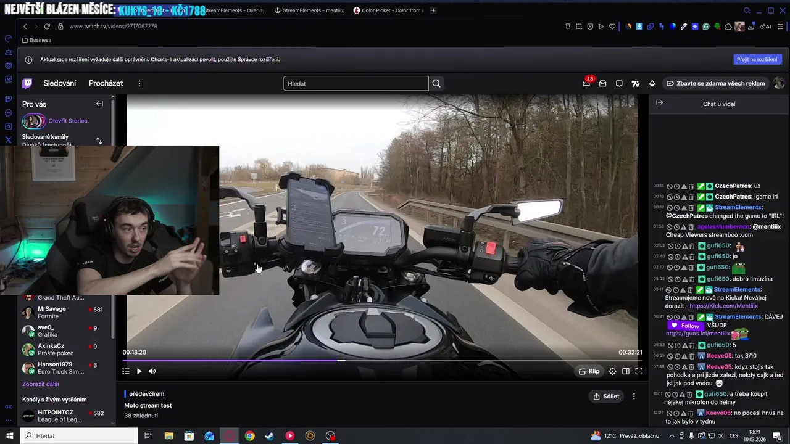This screenshot has height=444, width=790.
Task: Open the browser easy setup menu
Action: [x=781, y=27]
